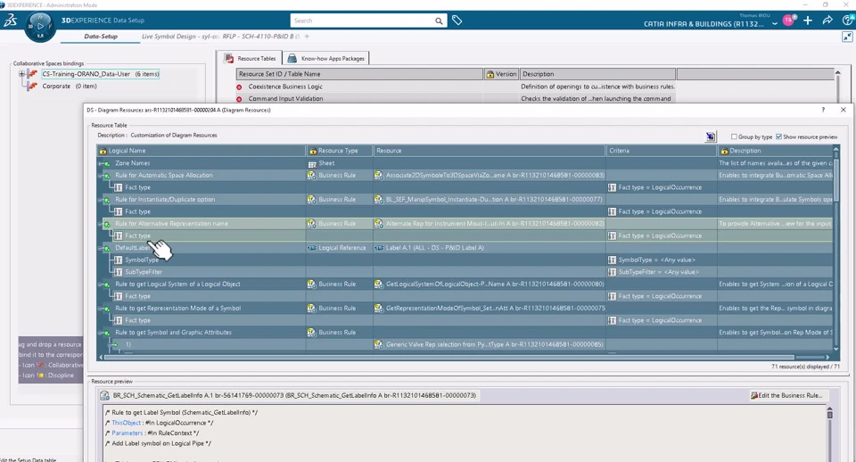
Task: Click the Business Rule icon in the Automatic Space Allocation row
Action: pos(312,176)
